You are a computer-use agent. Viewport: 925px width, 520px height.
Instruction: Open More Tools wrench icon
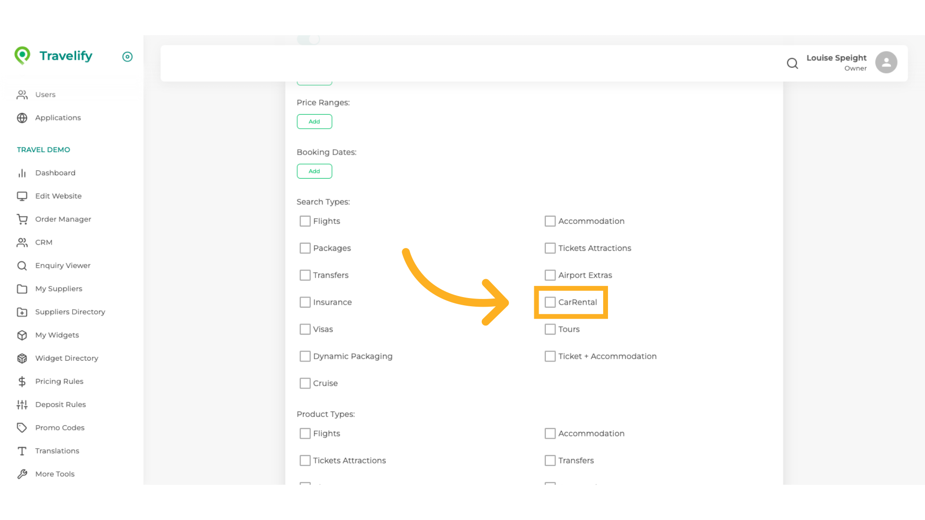click(22, 474)
